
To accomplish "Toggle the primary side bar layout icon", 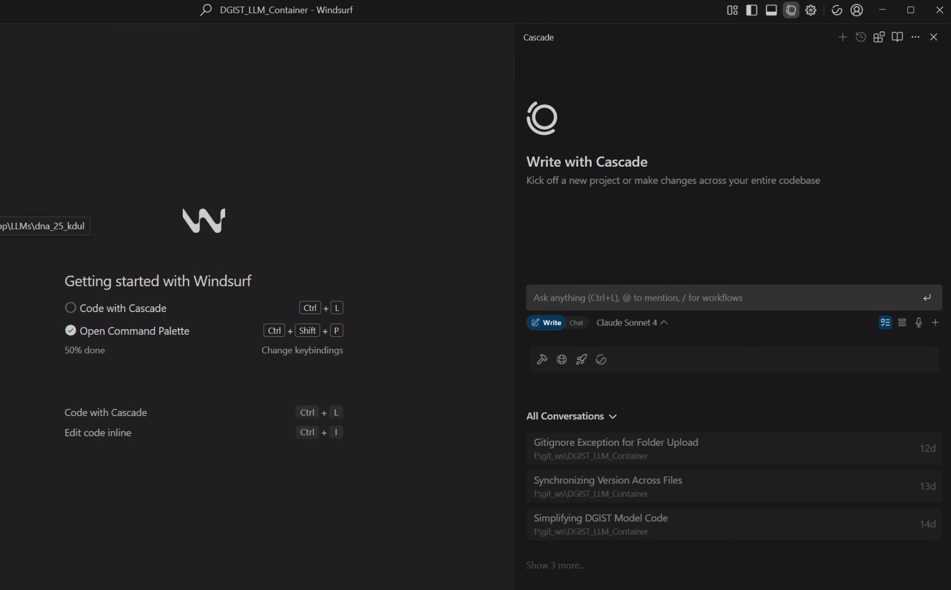I will [752, 10].
